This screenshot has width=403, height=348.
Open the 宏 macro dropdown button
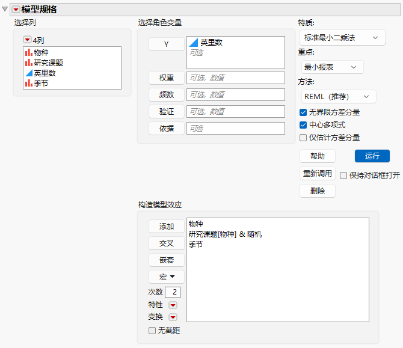pos(167,277)
